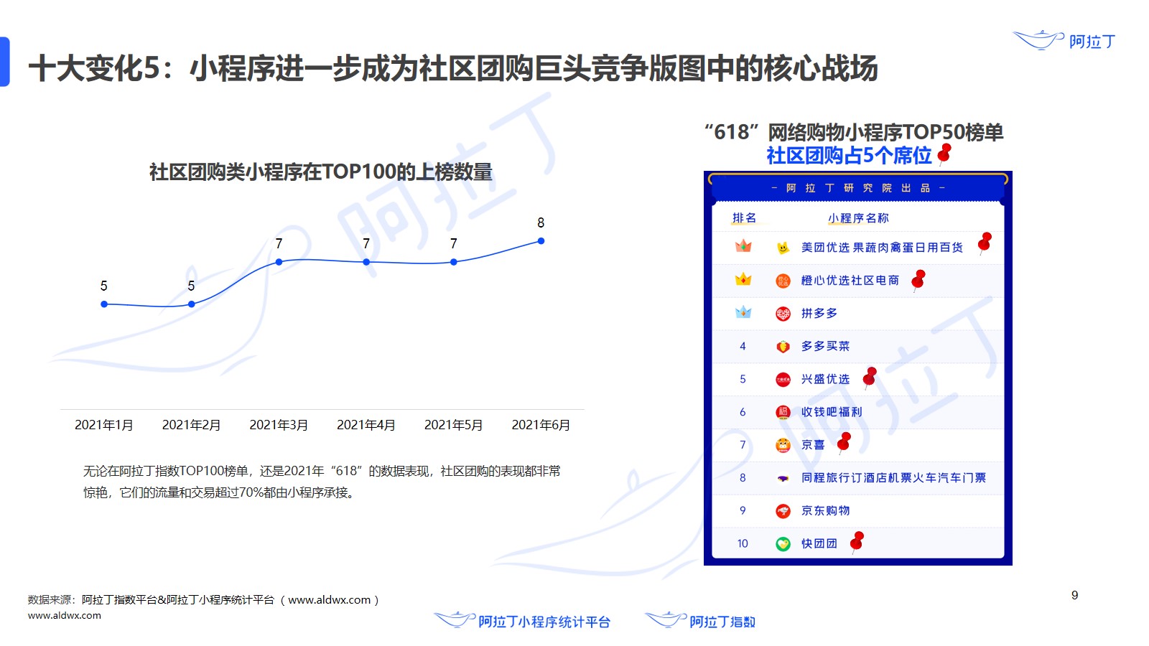Click the first-place crown rank icon
1149x646 pixels.
coord(743,246)
